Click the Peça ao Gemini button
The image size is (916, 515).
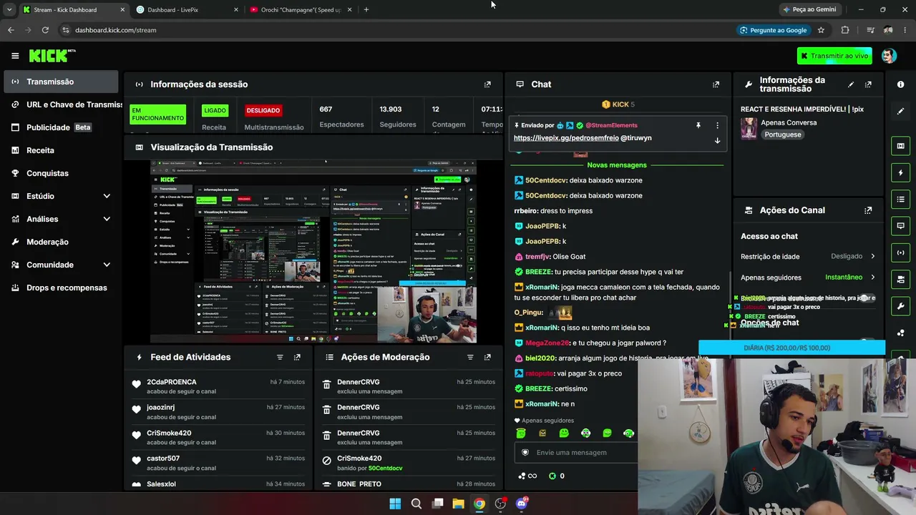coord(810,10)
